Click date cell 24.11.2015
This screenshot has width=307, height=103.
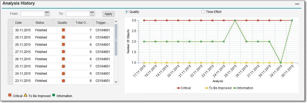point(23,74)
